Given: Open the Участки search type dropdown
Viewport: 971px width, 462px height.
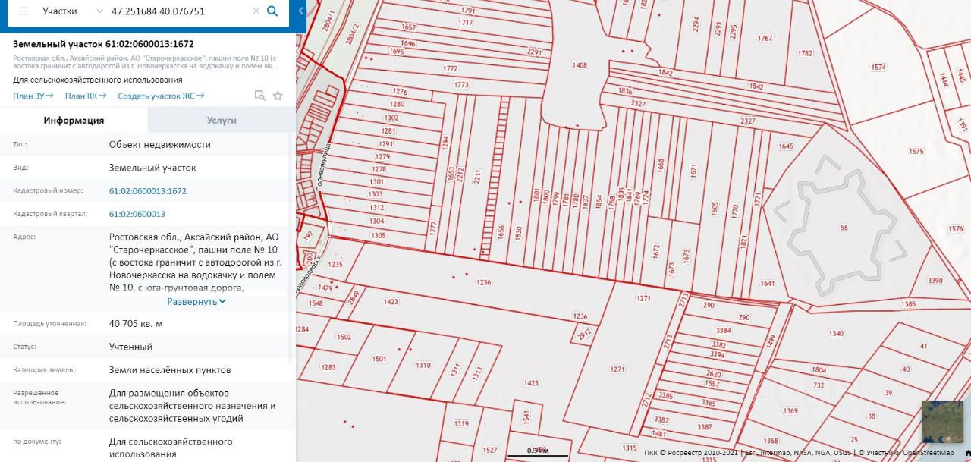Looking at the screenshot, I should click(x=73, y=11).
